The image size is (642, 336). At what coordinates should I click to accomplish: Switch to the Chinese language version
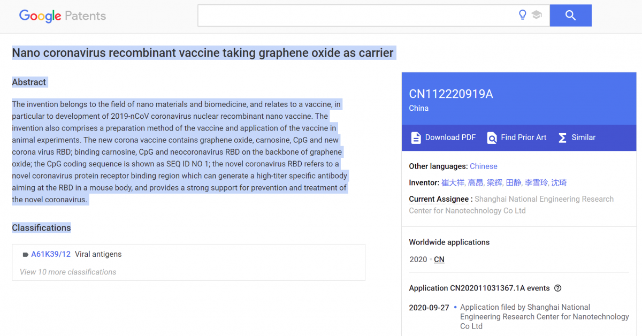(x=484, y=166)
